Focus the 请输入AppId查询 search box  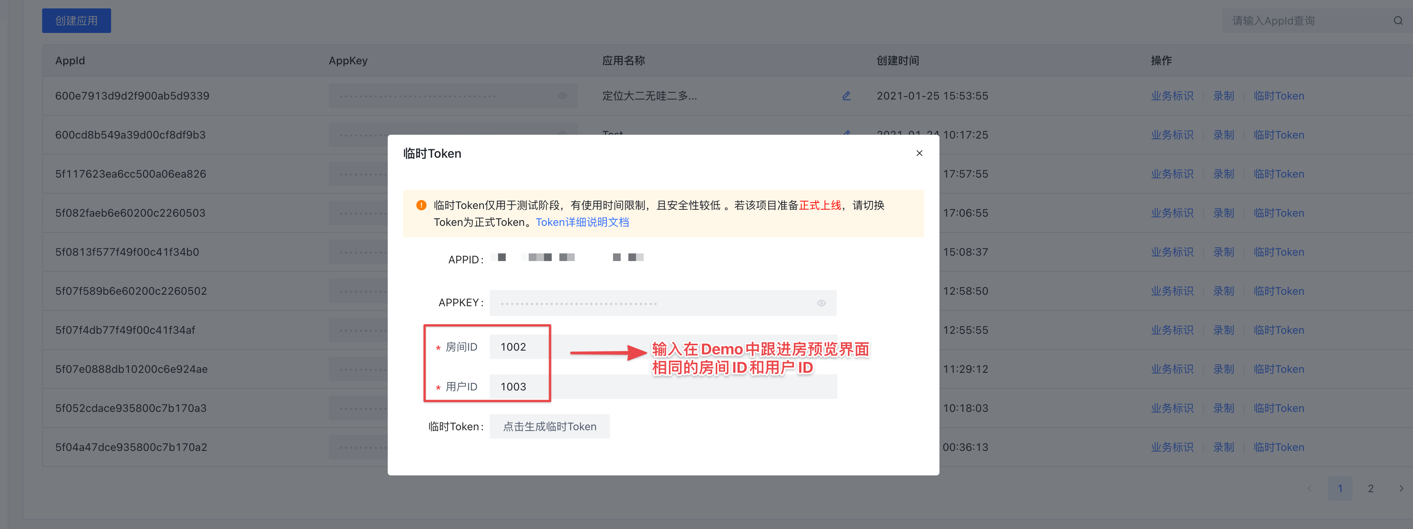(1308, 21)
